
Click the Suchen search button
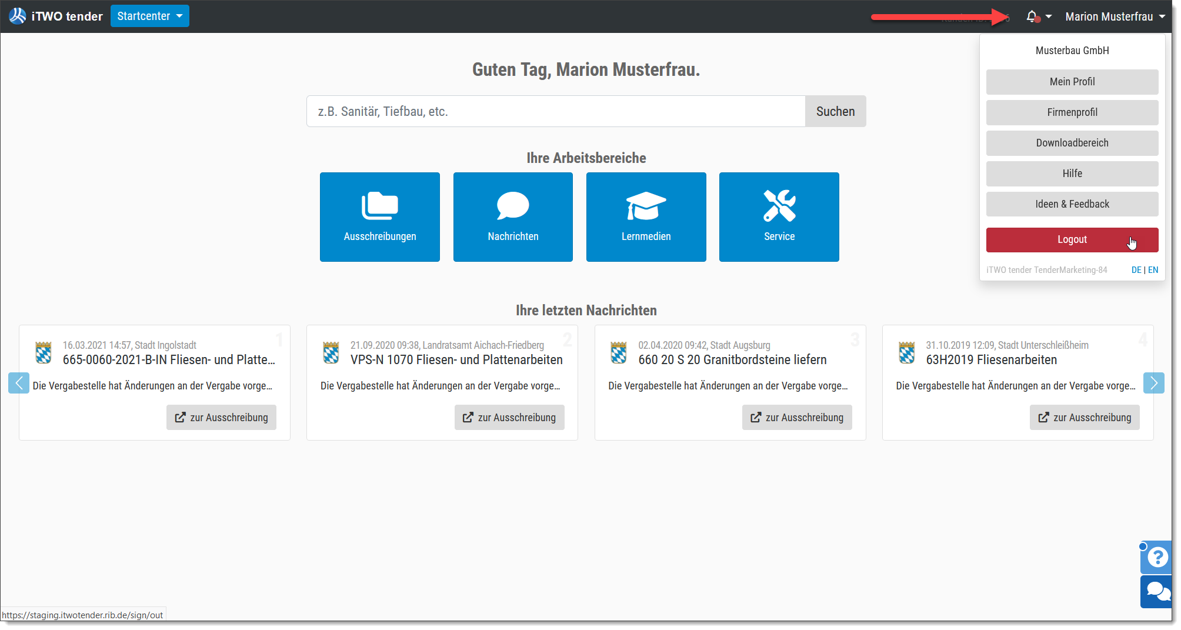coord(835,111)
